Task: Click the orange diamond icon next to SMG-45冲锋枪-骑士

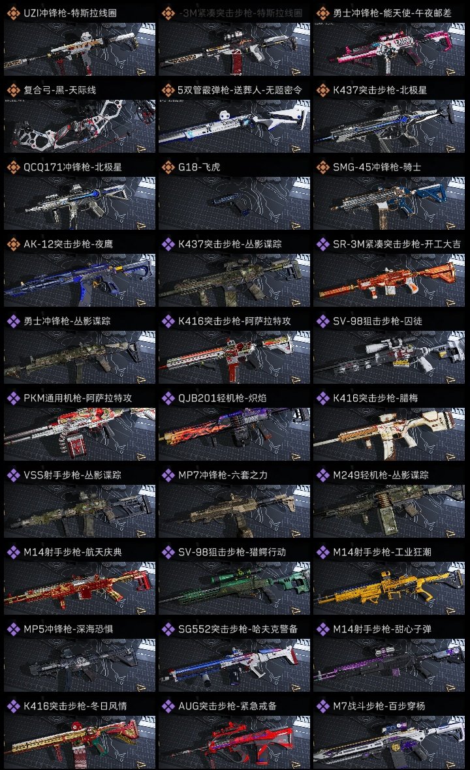Action: click(x=322, y=167)
